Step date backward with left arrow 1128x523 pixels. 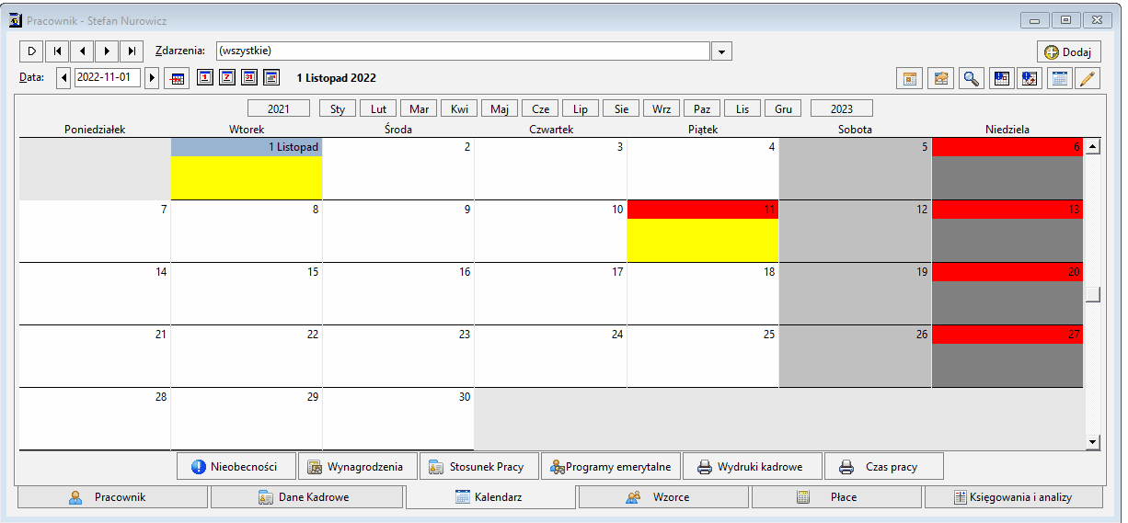pyautogui.click(x=63, y=78)
